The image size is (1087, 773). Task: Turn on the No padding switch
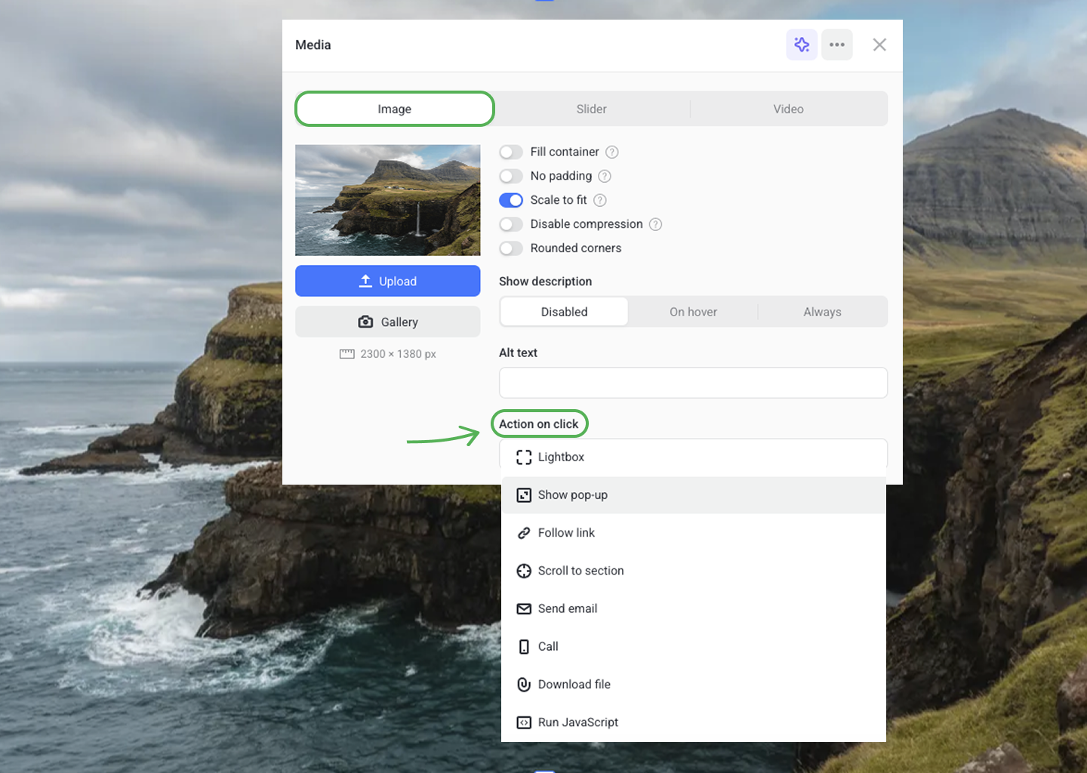coord(511,176)
